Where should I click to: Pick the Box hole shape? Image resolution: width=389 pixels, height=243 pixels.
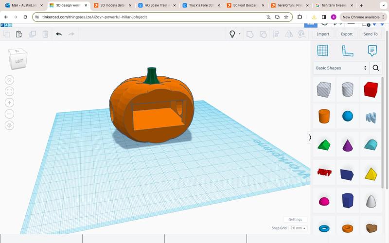(324, 89)
